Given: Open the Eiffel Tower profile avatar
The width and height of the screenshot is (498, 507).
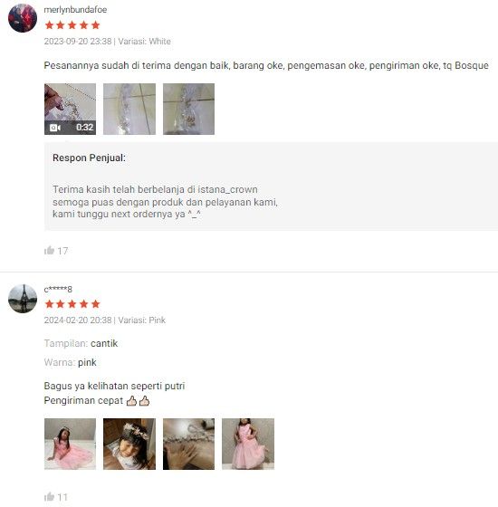Looking at the screenshot, I should tap(23, 299).
